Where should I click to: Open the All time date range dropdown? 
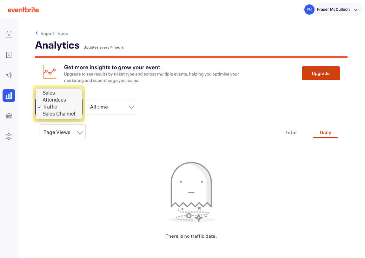(x=111, y=107)
